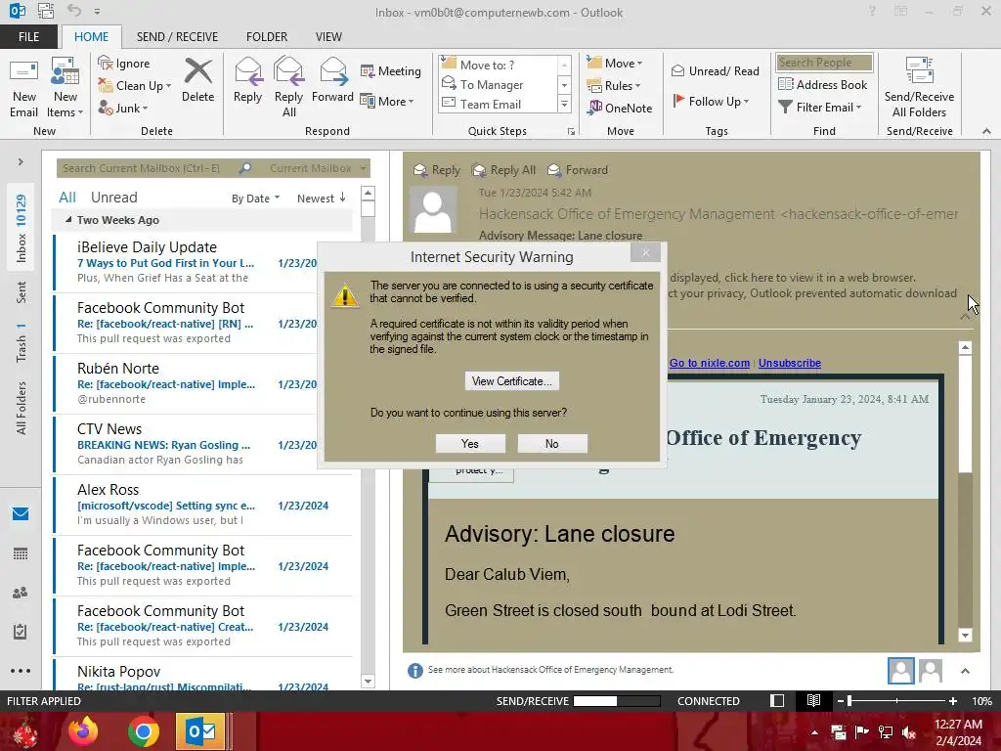Open the Mail navigation icon
The image size is (1001, 751).
21,514
